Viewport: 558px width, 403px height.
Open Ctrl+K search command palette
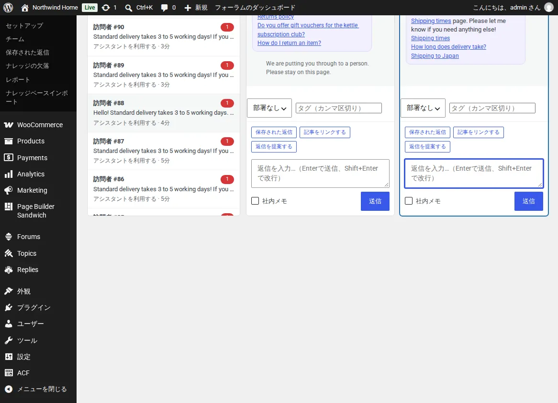click(x=139, y=8)
